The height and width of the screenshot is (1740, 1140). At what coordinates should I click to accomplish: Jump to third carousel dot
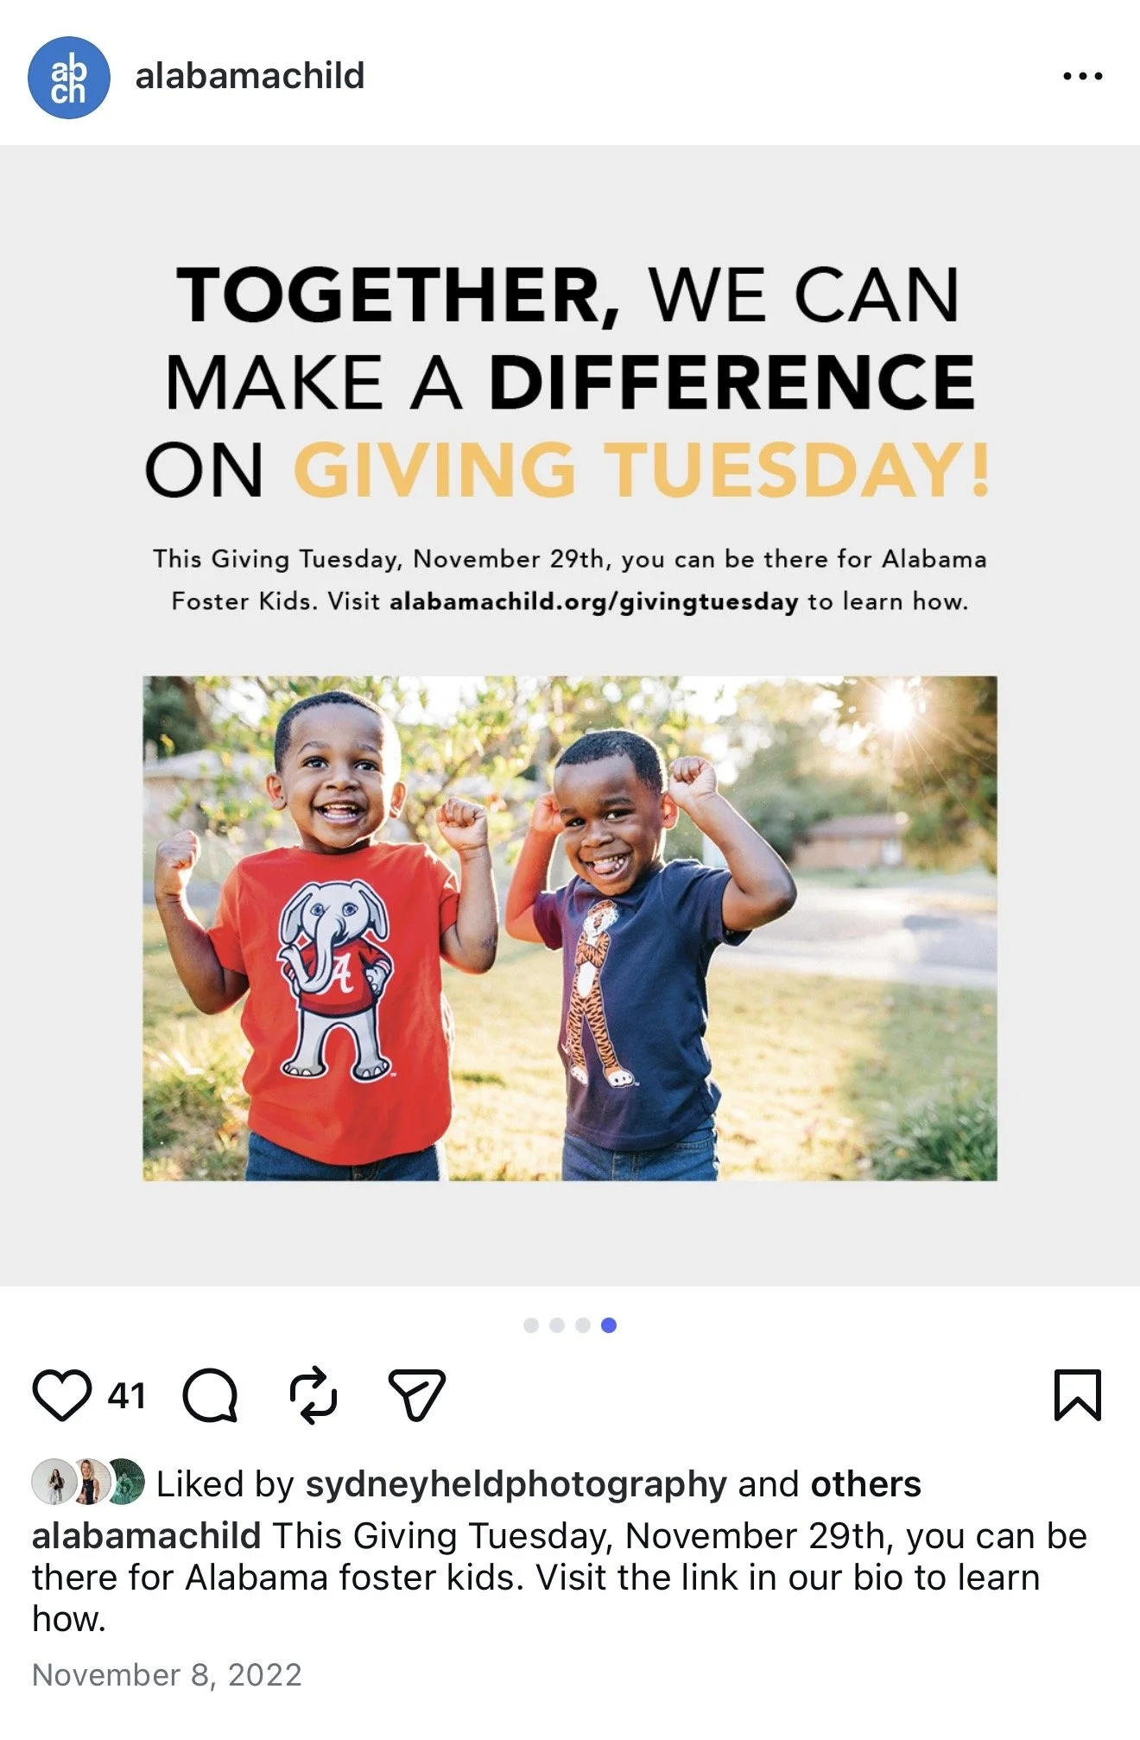click(583, 1325)
